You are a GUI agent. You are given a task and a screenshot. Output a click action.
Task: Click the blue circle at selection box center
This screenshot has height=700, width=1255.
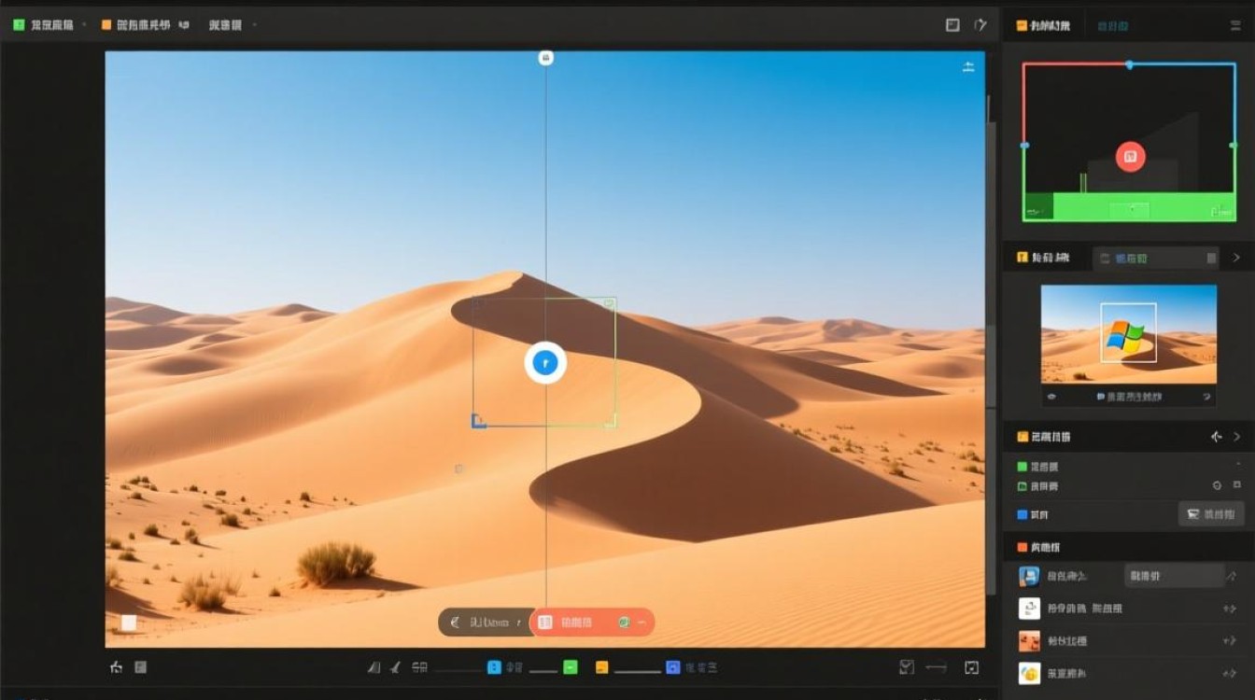coord(545,363)
